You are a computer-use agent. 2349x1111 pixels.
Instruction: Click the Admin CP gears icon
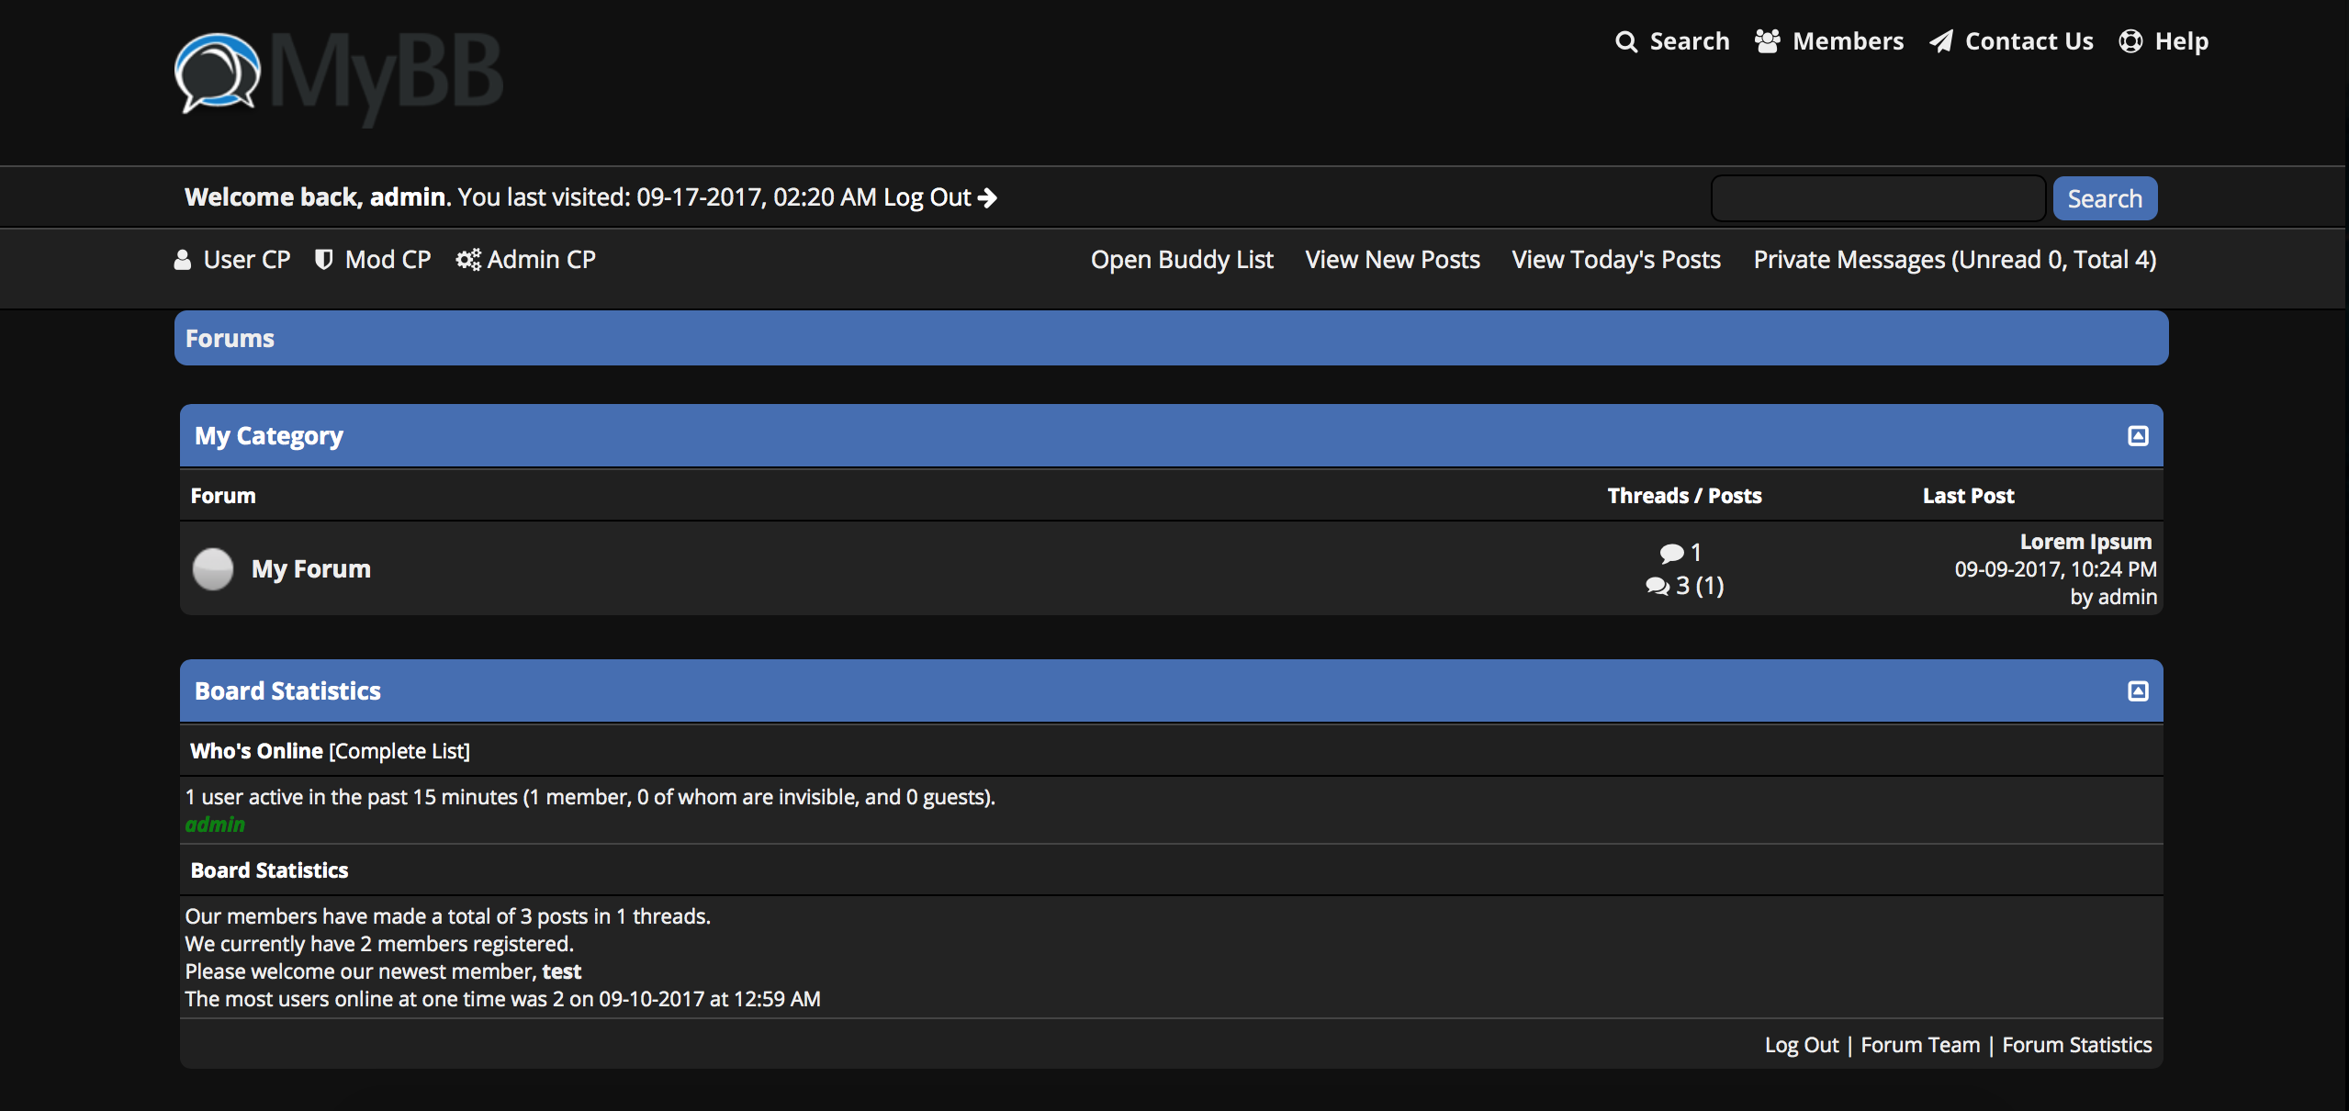[468, 260]
